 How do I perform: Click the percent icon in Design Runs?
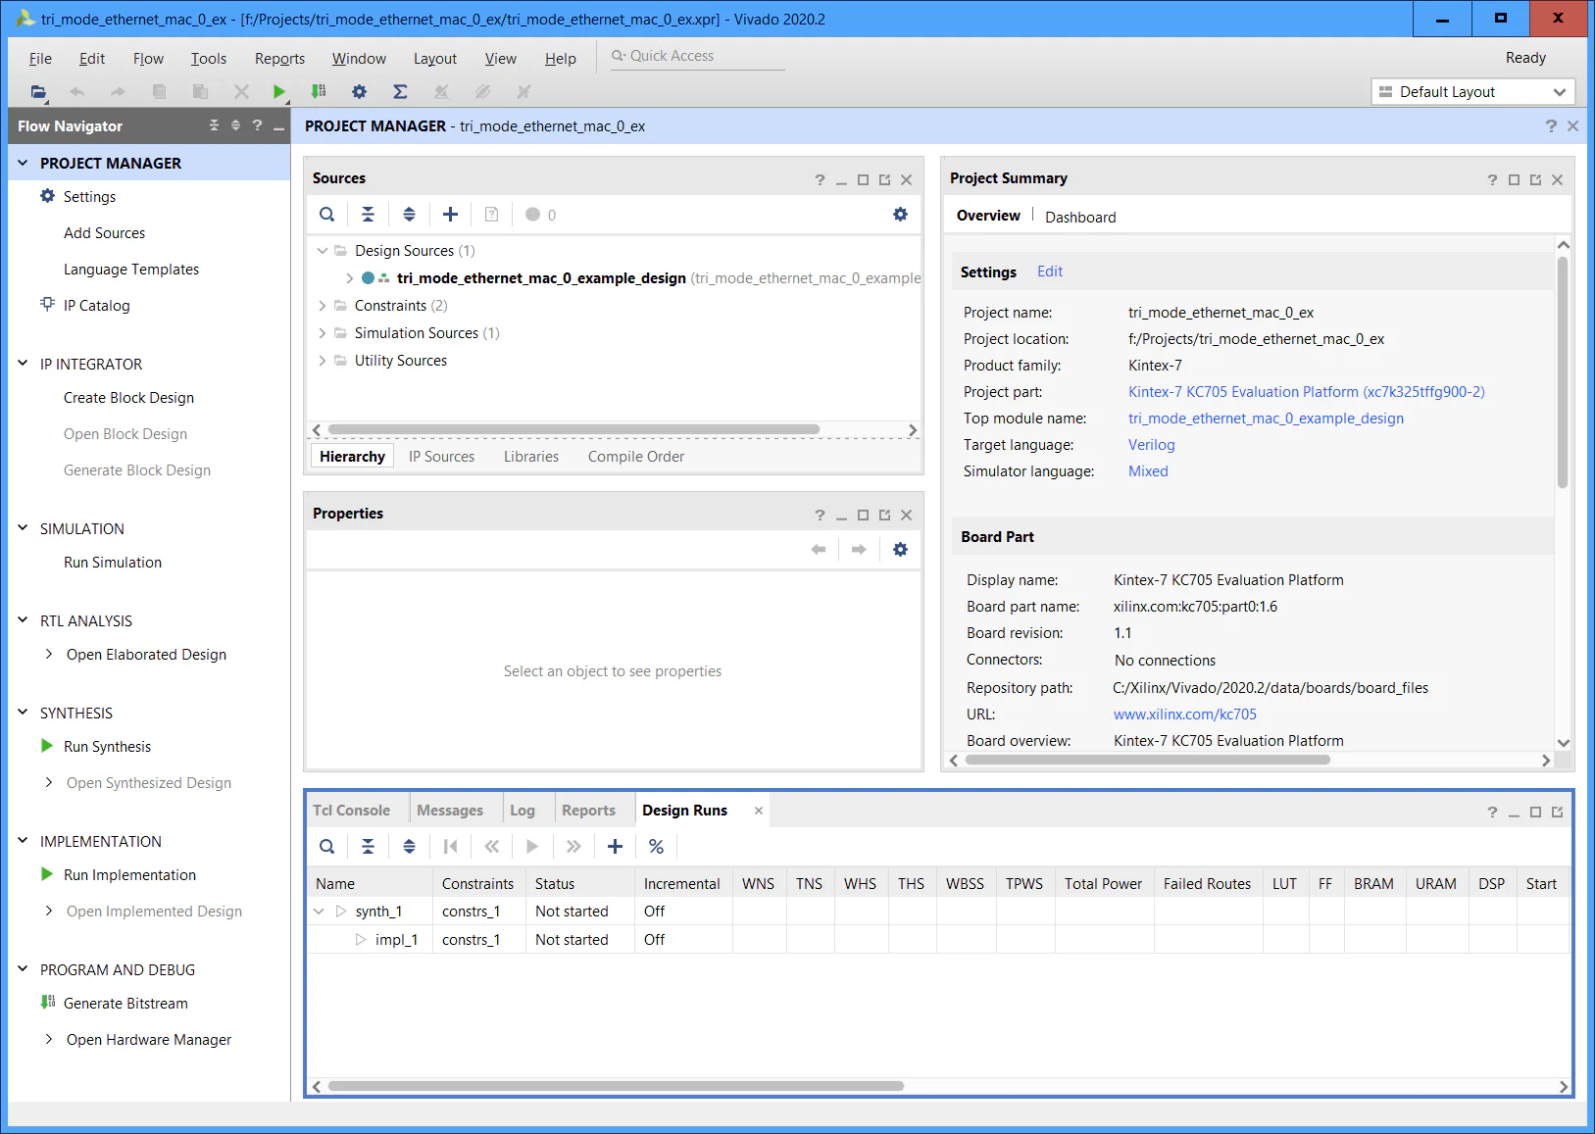click(656, 847)
